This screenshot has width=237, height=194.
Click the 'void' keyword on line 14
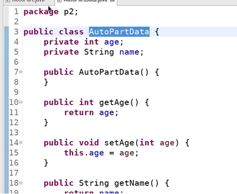click(89, 143)
